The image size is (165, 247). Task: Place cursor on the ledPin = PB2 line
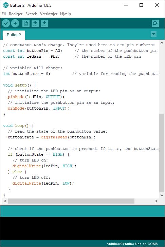pos(72,56)
